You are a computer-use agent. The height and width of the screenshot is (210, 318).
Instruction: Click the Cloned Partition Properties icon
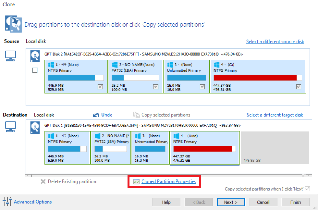click(x=136, y=181)
